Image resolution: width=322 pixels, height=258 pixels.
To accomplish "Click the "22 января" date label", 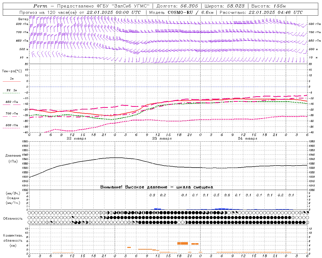I will click(76, 139).
